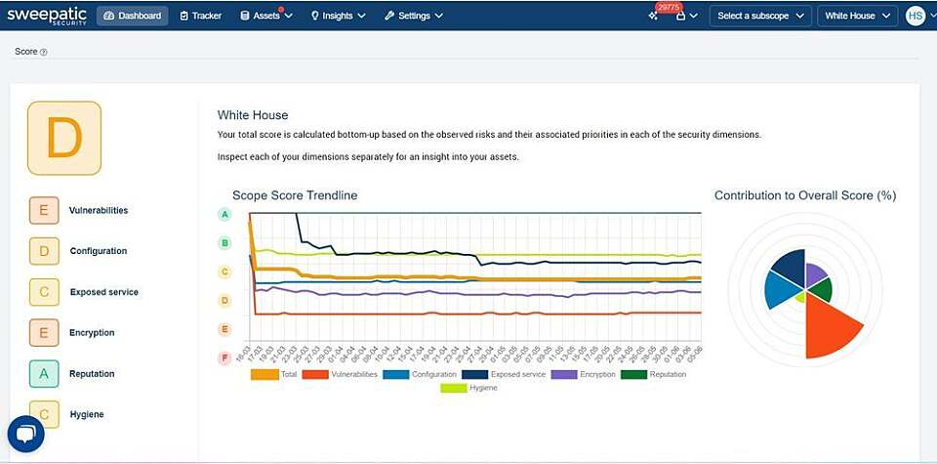Open the HS user avatar menu
The image size is (937, 464).
[x=916, y=17]
